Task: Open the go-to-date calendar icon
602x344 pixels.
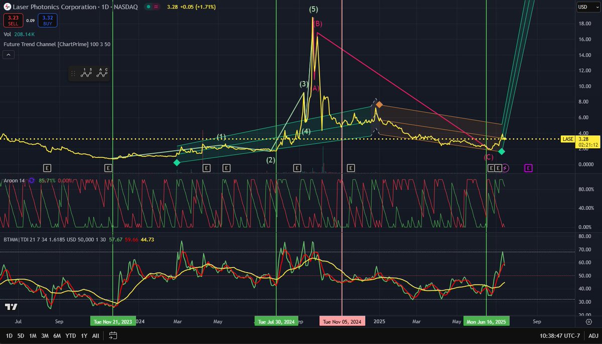Action: [113, 335]
